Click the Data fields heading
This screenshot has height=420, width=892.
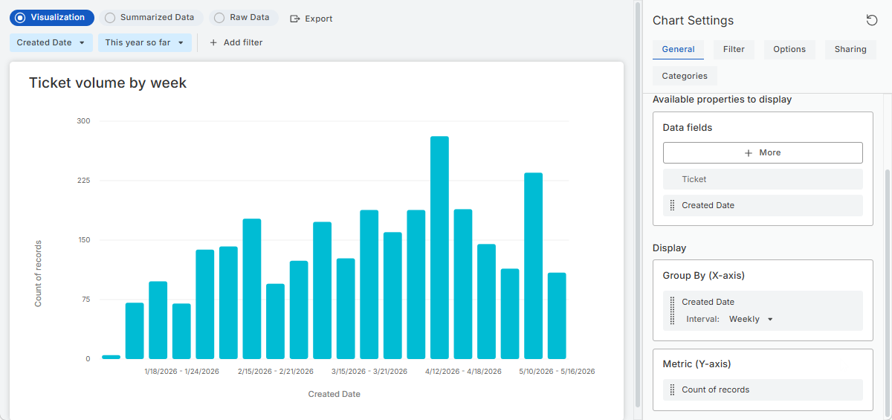click(688, 128)
